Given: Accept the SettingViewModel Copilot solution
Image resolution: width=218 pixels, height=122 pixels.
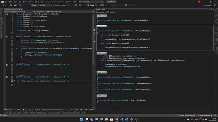Looking at the screenshot, I should (x=102, y=16).
